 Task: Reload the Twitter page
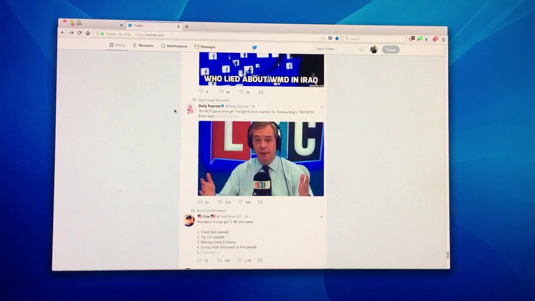[79, 33]
